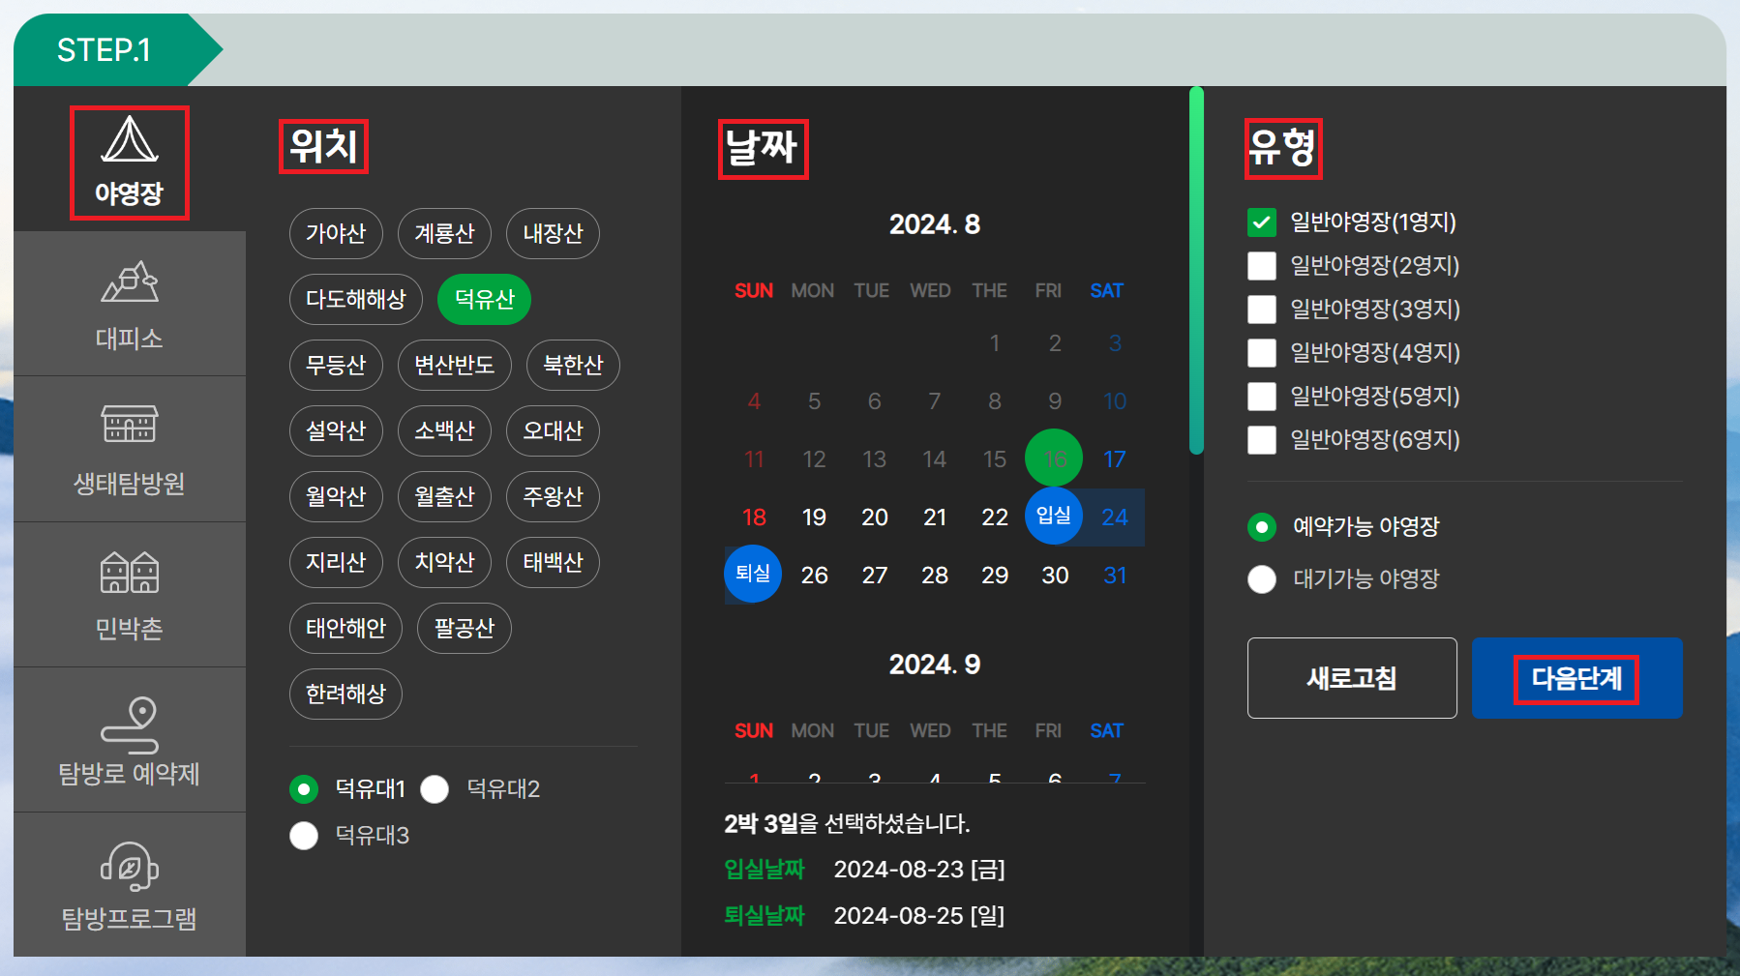Select August 20 on calendar
This screenshot has width=1740, height=976.
(875, 518)
